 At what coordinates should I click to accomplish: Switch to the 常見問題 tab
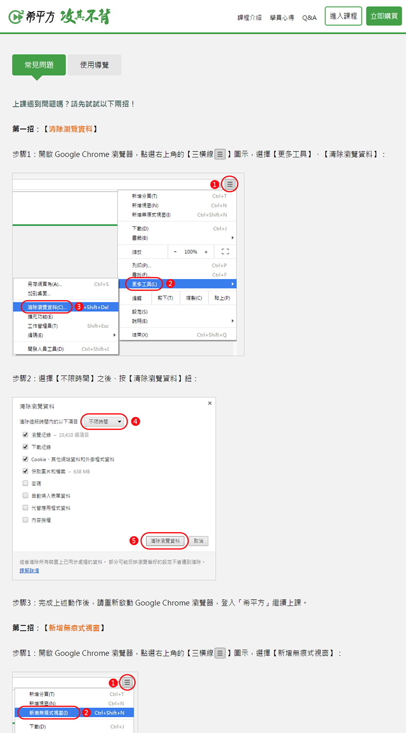tap(39, 65)
